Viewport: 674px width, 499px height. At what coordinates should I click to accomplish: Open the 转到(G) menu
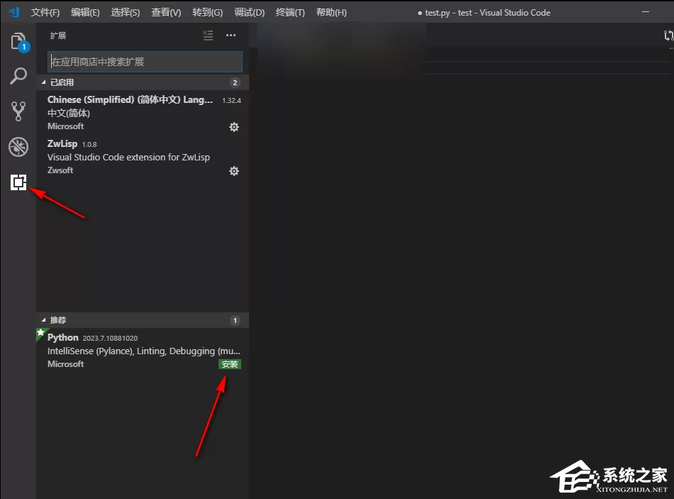(x=208, y=13)
